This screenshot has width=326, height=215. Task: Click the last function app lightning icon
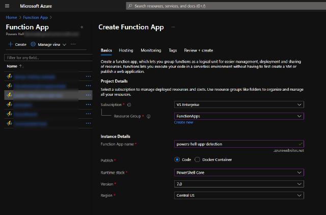pyautogui.click(x=9, y=123)
